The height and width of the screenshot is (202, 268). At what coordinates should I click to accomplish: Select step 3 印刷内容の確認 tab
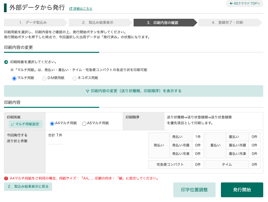tap(165, 22)
